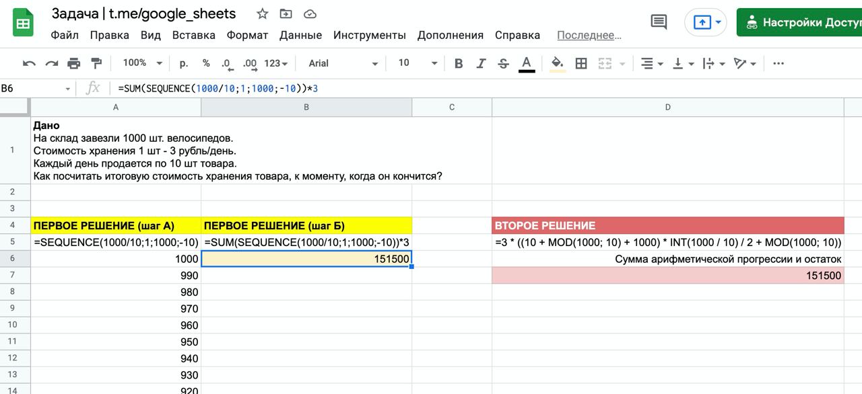
Task: Open the Arial font dropdown
Action: 343,63
